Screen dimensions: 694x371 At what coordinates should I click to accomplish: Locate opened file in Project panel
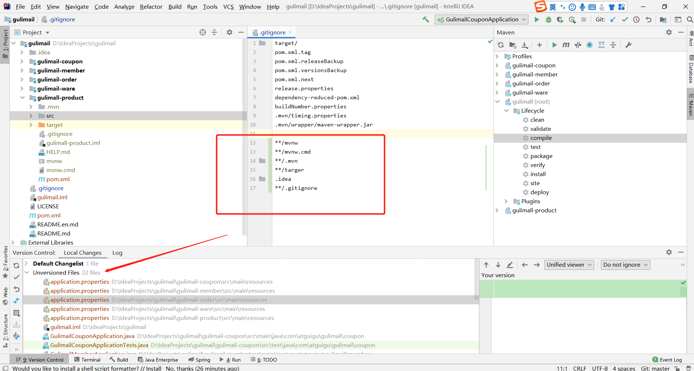pos(203,32)
